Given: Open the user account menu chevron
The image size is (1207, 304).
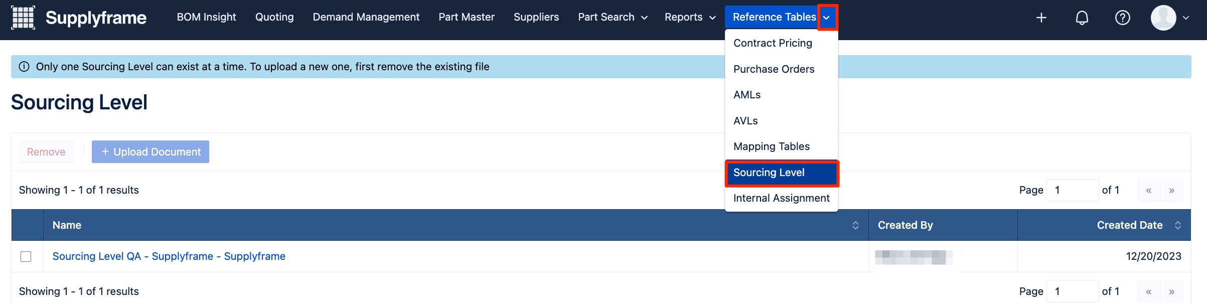Looking at the screenshot, I should [x=1186, y=18].
